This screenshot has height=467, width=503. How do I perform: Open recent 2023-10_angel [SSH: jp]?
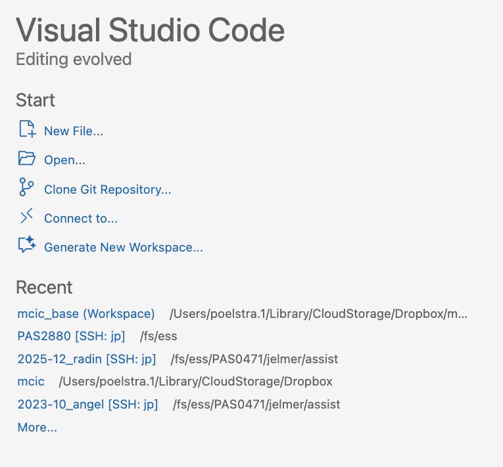(87, 404)
